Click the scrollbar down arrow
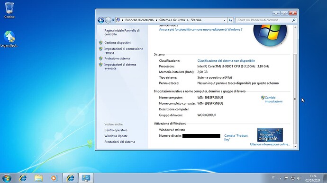This screenshot has height=183, width=327. [x=295, y=146]
